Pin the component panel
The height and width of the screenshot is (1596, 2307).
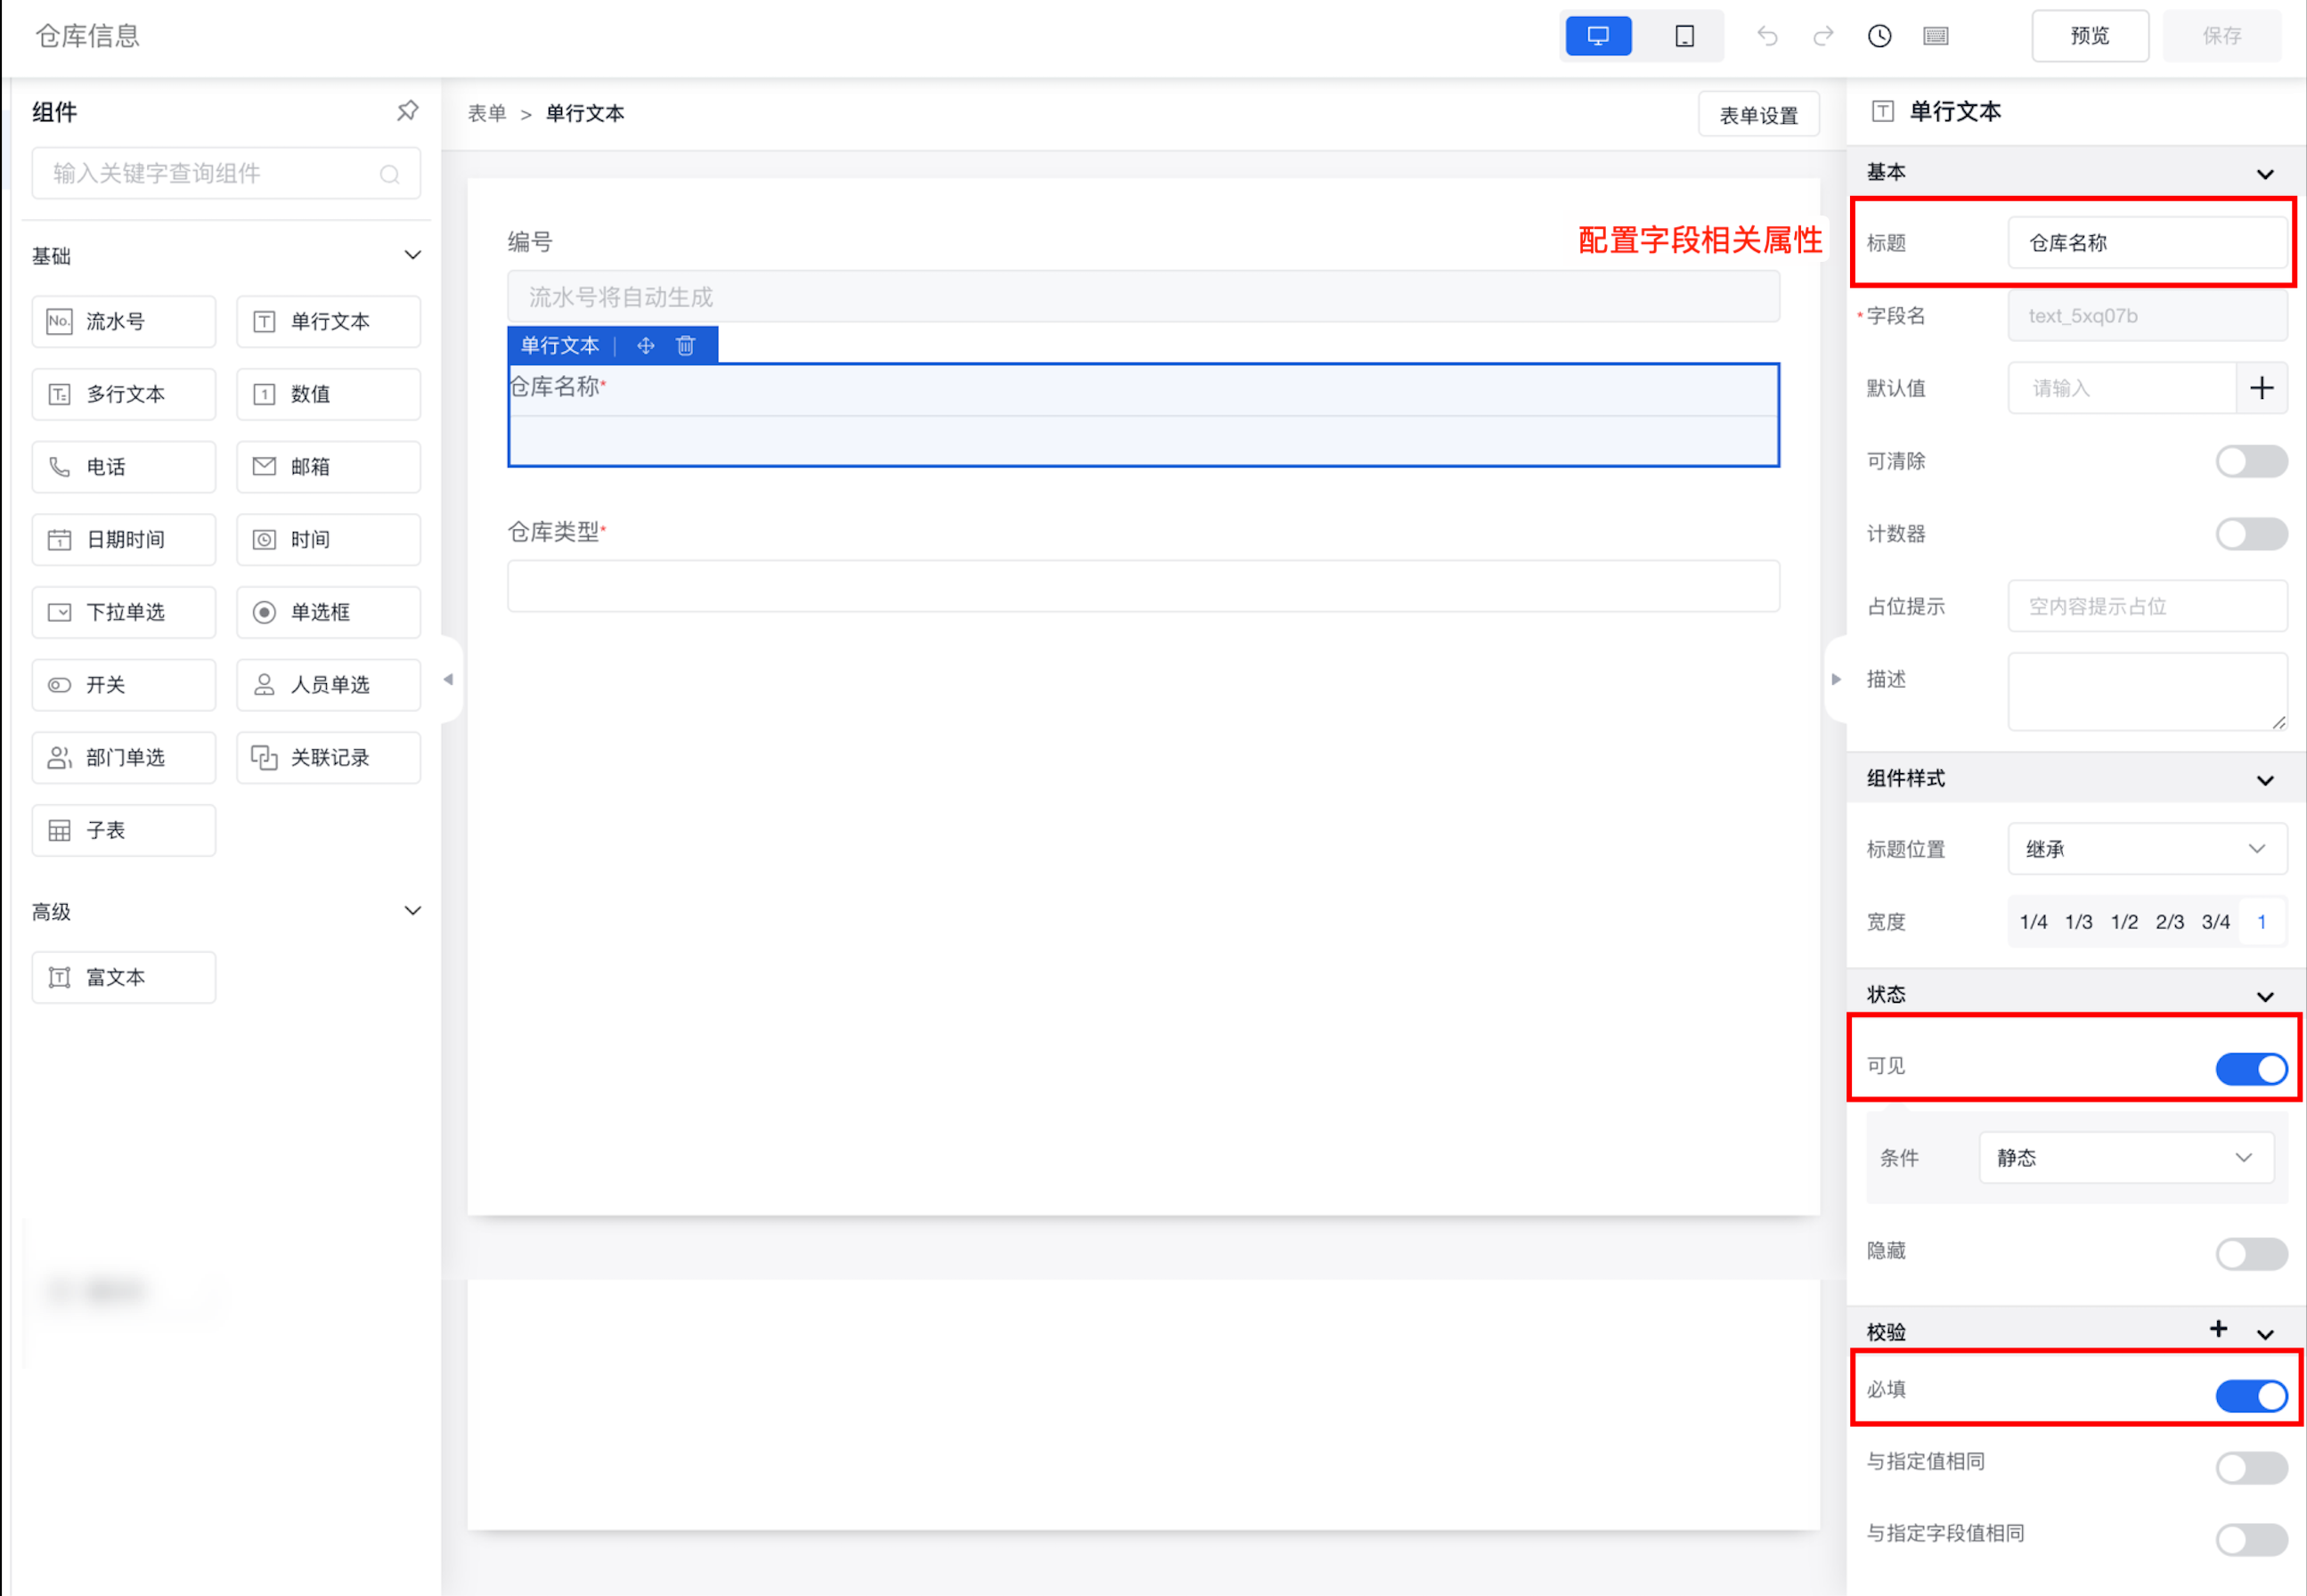click(x=407, y=111)
